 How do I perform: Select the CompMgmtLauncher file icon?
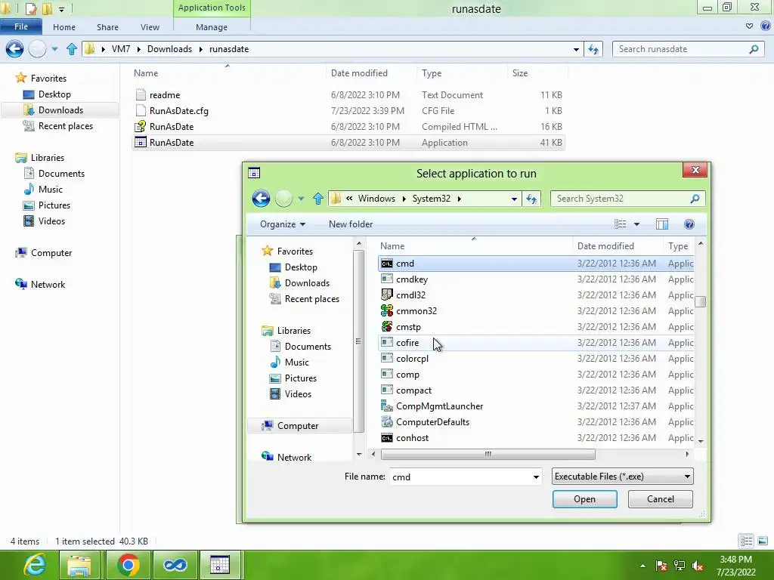click(387, 406)
